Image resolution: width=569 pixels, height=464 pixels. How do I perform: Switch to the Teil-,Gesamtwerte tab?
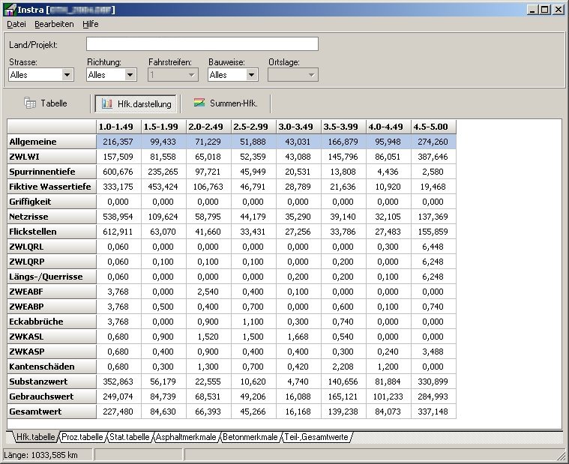[x=316, y=437]
